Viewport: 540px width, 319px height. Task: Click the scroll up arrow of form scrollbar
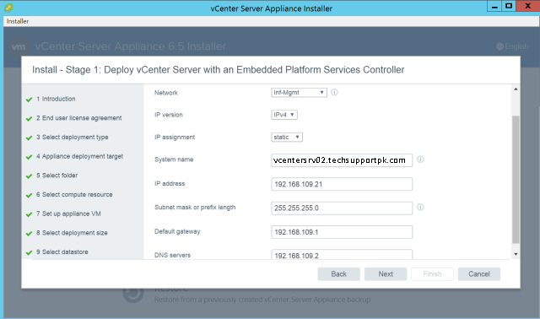(x=516, y=89)
